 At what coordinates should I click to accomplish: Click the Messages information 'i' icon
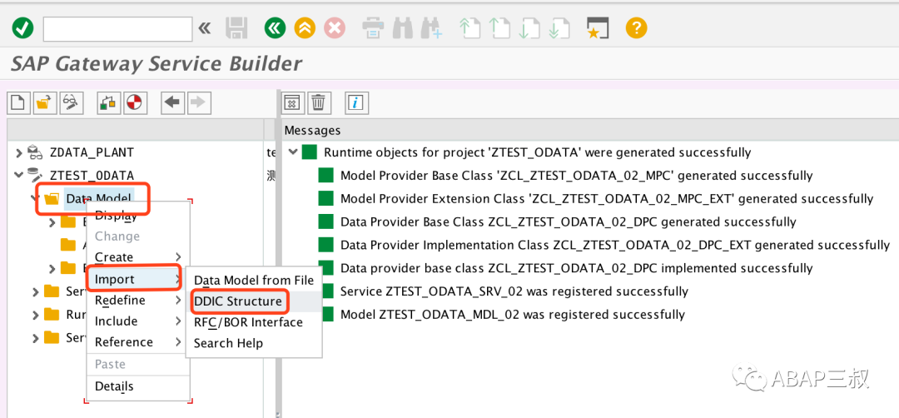356,103
